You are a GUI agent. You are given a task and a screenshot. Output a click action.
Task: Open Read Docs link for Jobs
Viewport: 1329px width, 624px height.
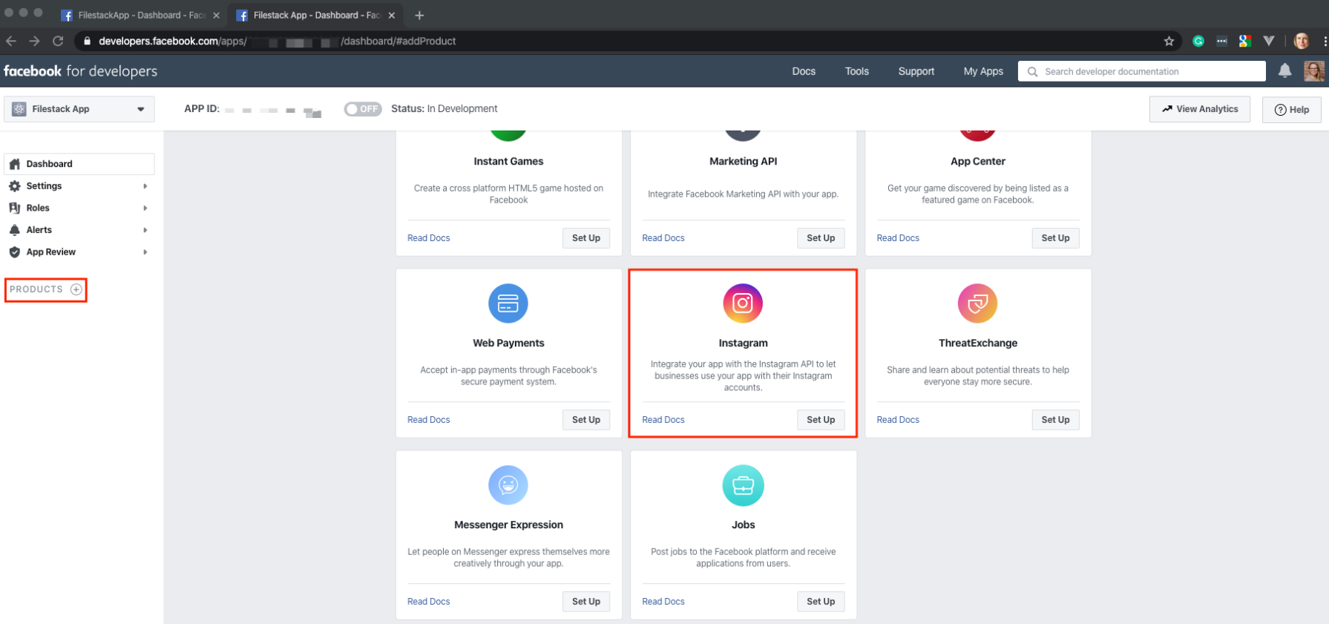[663, 602]
